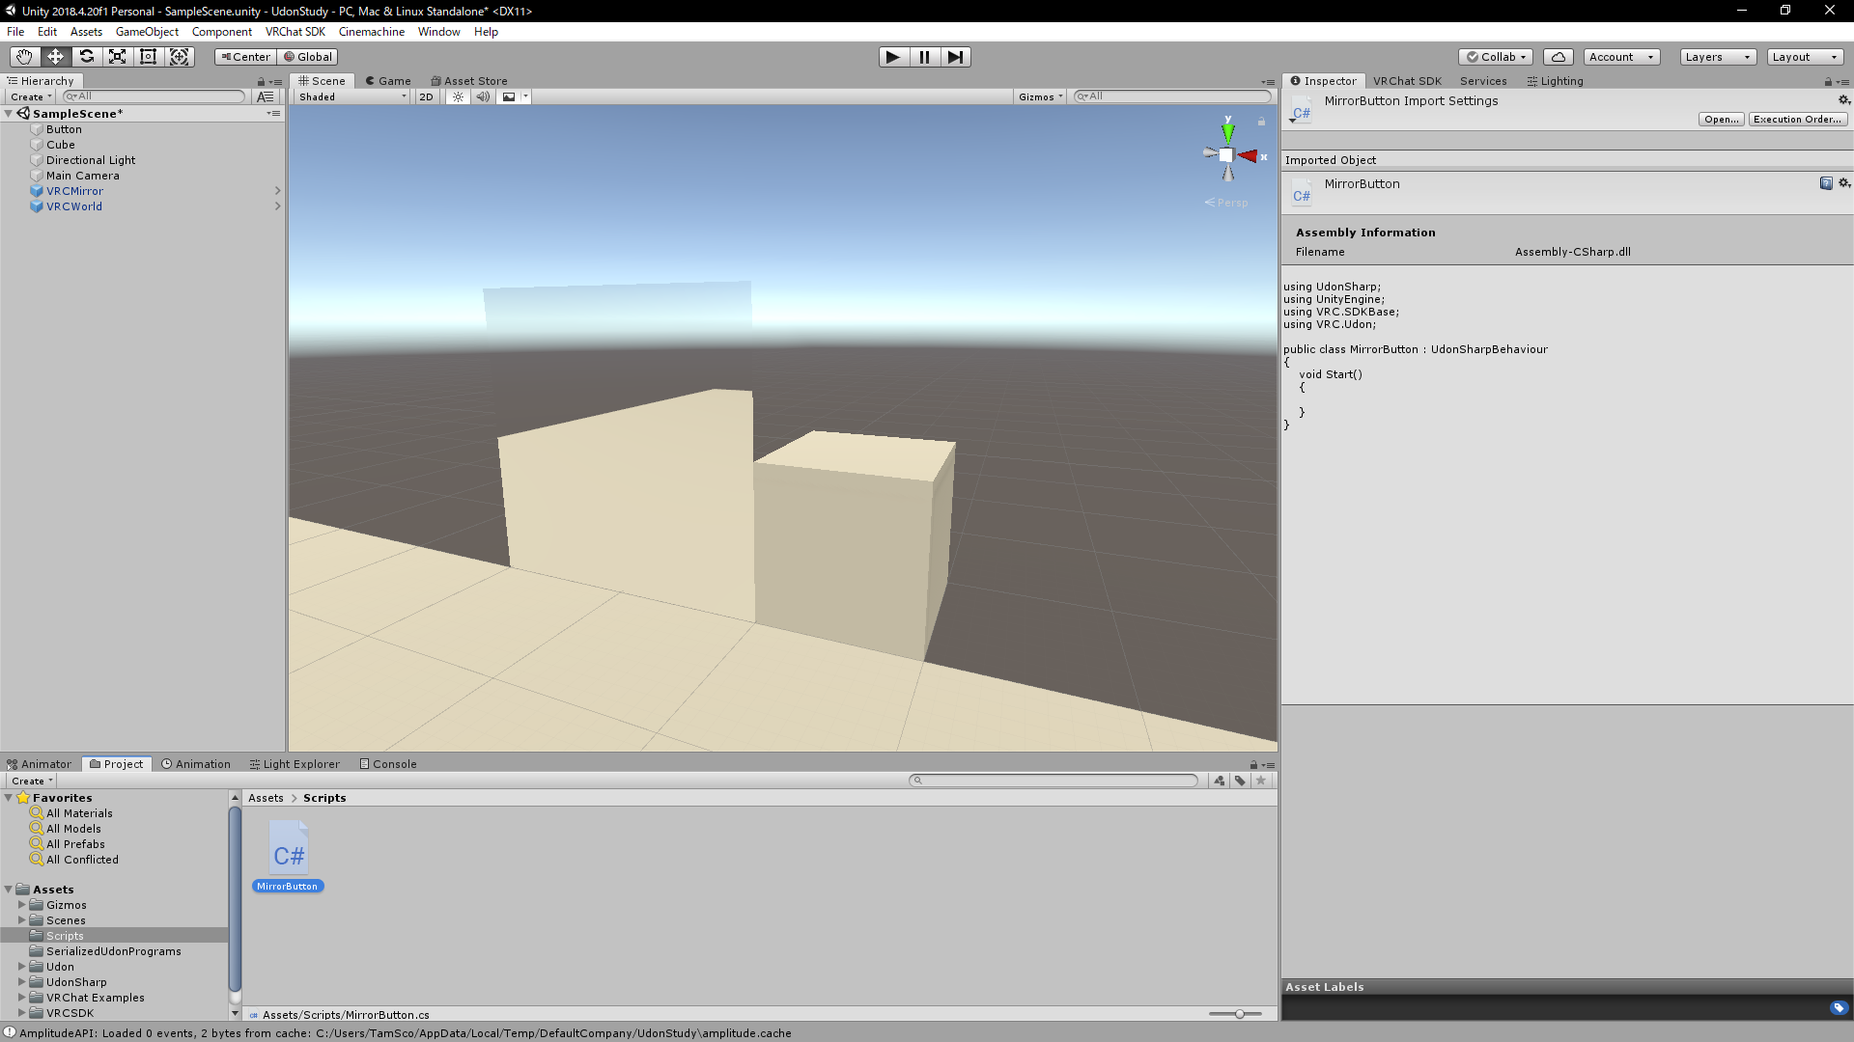This screenshot has height=1042, width=1854.
Task: Click the MirrorButton C# script thumbnail
Action: pyautogui.click(x=288, y=848)
